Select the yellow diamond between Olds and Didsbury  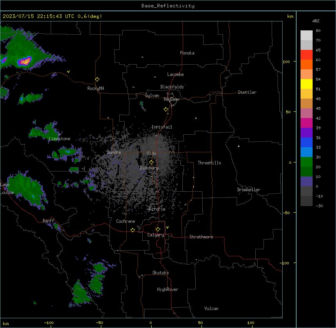[x=151, y=162]
